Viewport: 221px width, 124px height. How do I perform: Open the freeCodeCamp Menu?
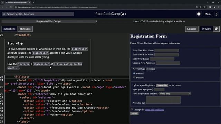[x=208, y=14]
